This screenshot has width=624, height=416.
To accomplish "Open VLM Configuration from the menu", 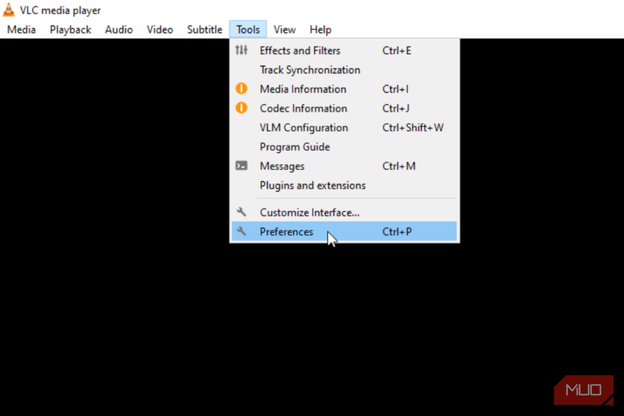I will [x=344, y=127].
